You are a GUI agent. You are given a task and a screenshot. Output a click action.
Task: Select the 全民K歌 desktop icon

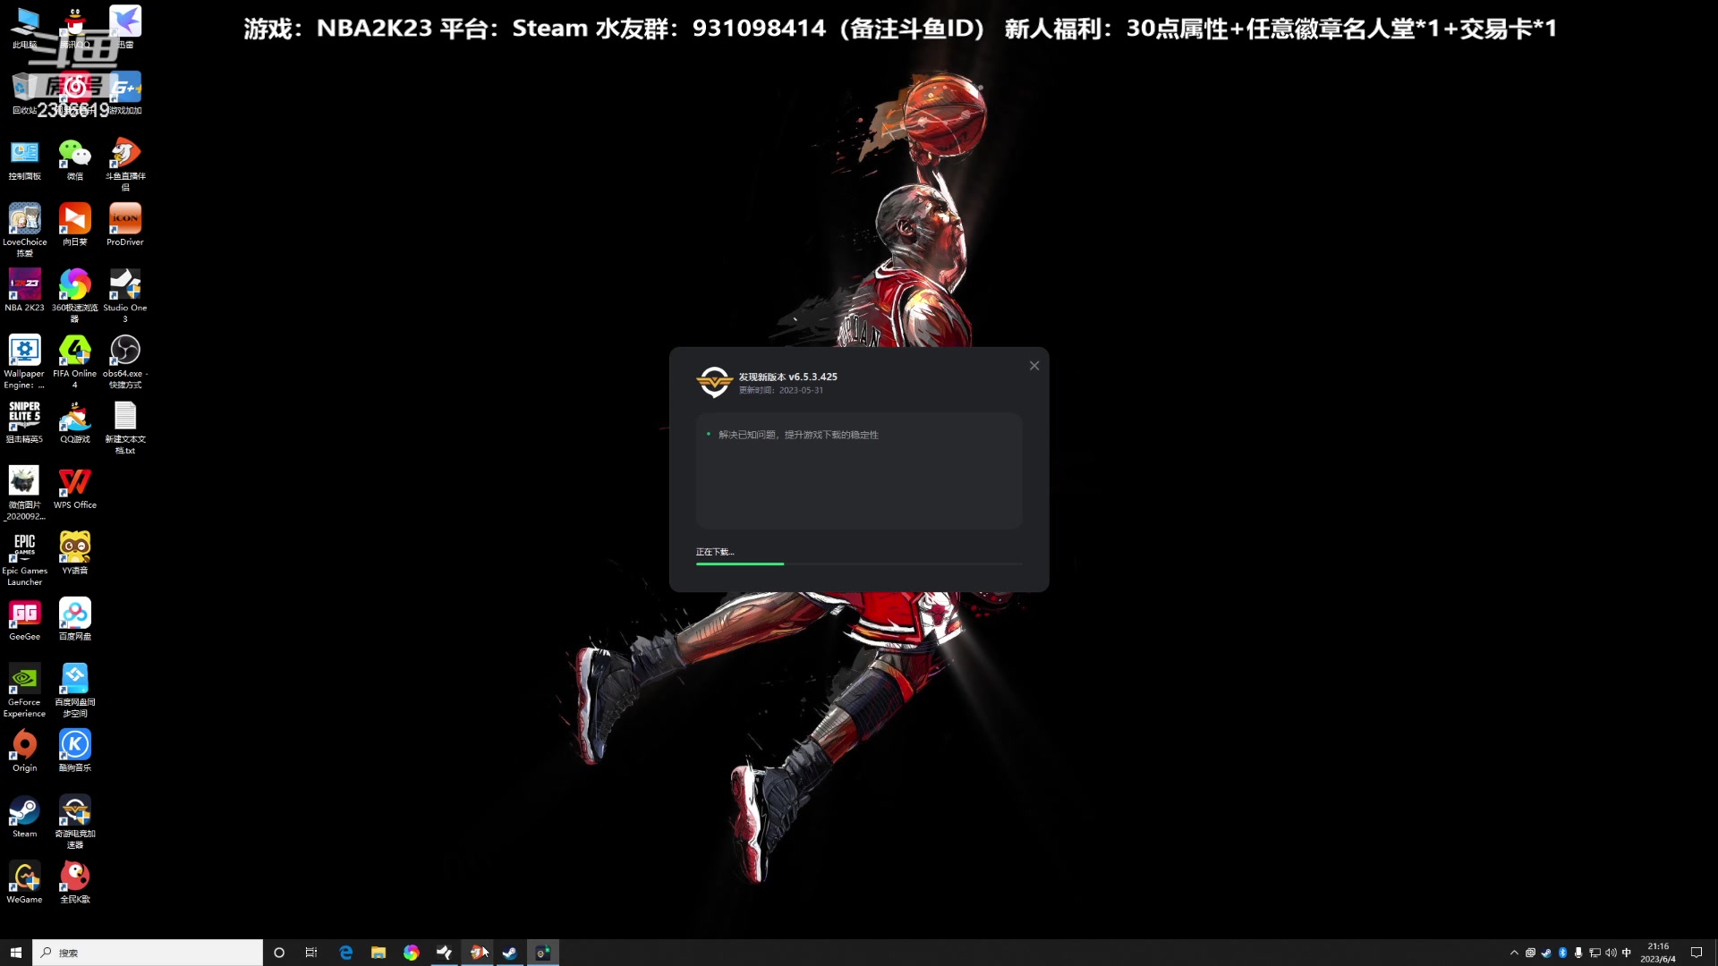75,883
